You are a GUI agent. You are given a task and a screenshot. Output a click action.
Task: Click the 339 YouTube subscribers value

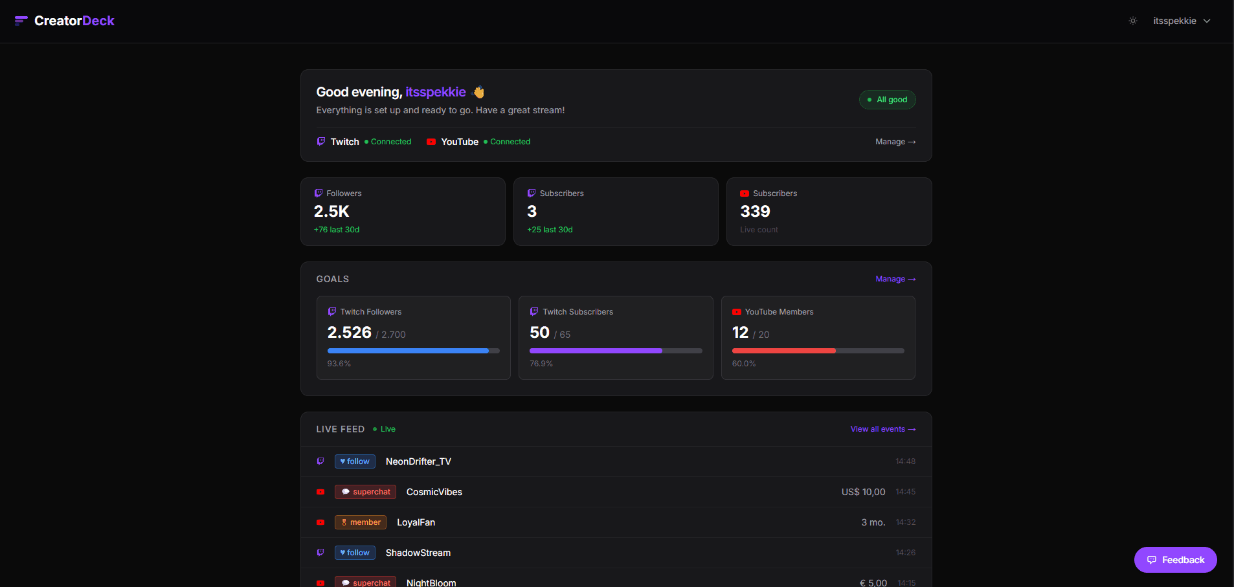click(x=755, y=212)
